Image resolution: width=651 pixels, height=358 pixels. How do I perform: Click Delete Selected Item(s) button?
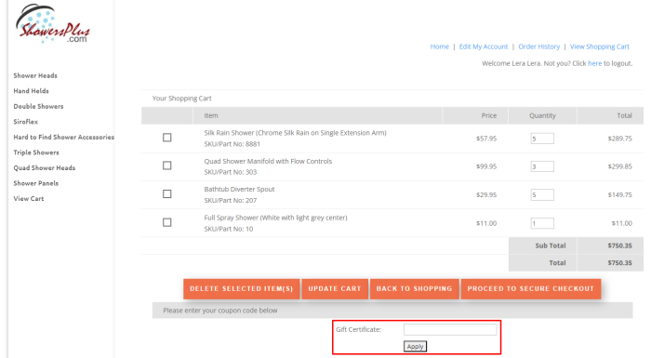(241, 288)
